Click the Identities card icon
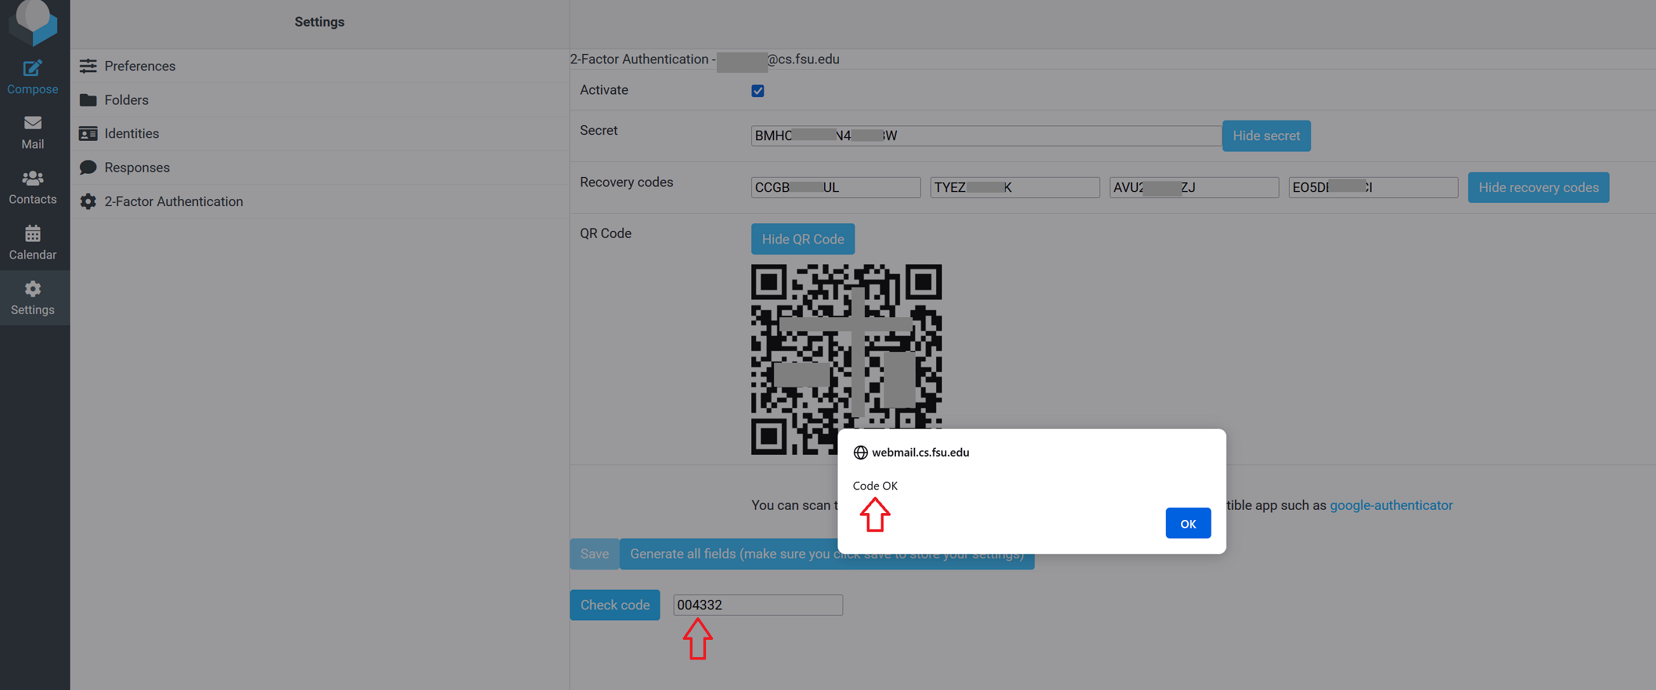This screenshot has height=690, width=1656. point(88,134)
